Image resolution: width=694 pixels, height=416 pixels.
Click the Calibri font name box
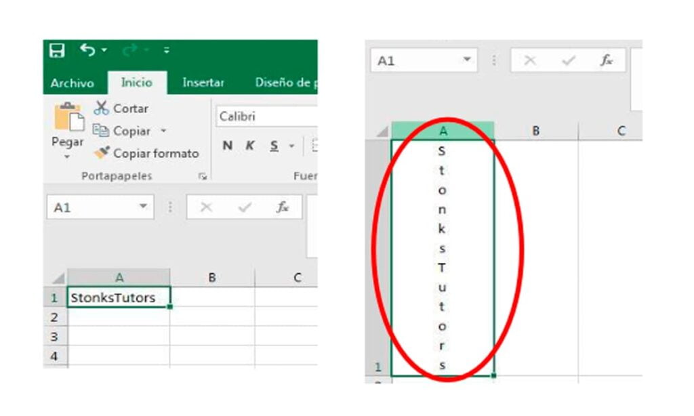click(x=266, y=117)
